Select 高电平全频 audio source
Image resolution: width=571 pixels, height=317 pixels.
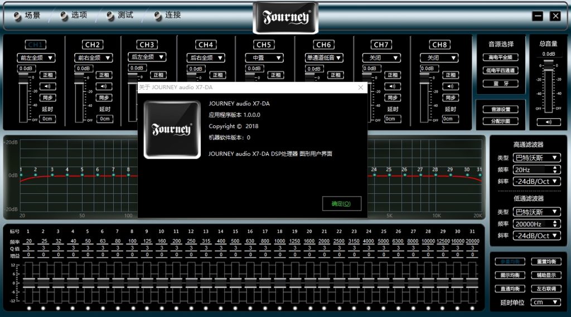point(501,57)
